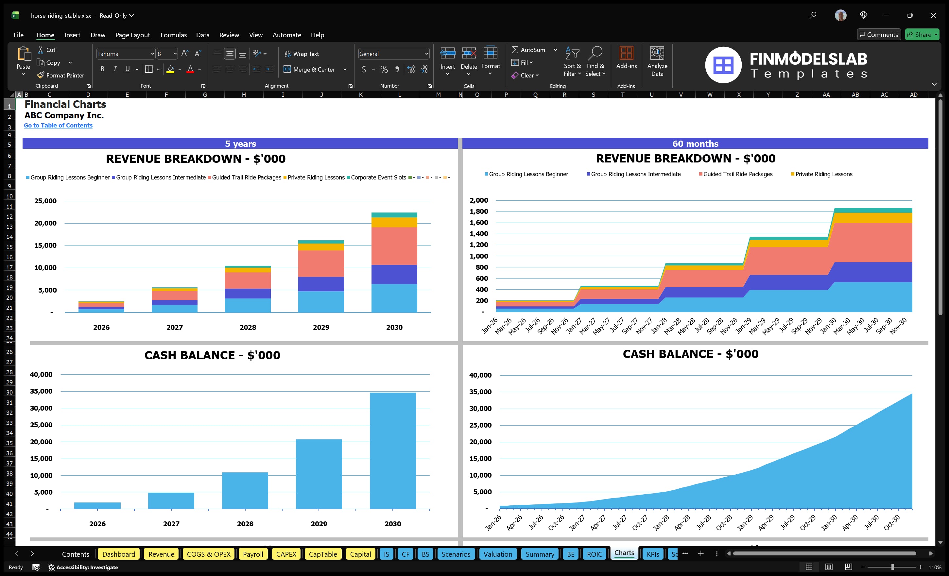Image resolution: width=949 pixels, height=576 pixels.
Task: Open Sort & Filter options
Action: click(573, 61)
